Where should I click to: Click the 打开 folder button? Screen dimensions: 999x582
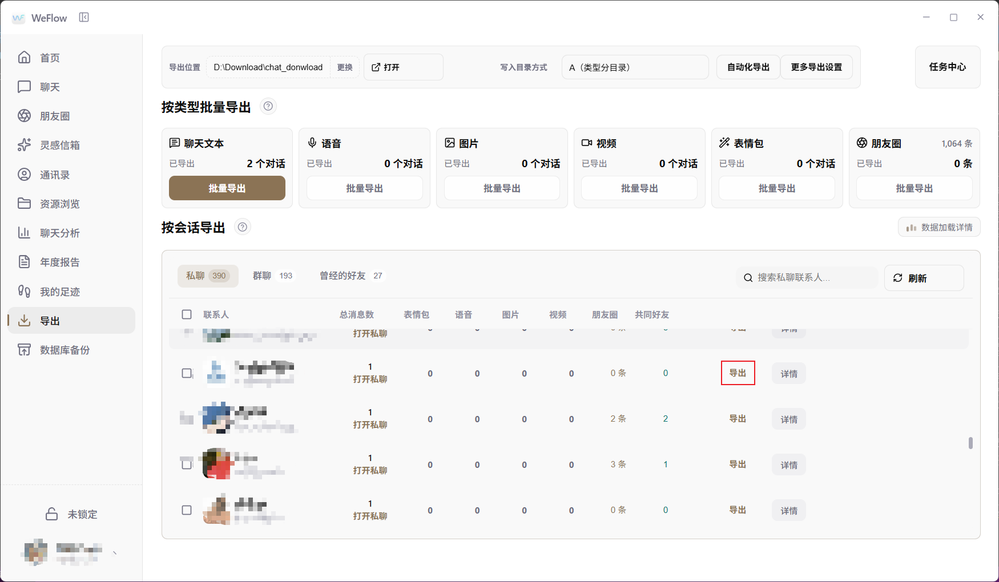click(404, 67)
